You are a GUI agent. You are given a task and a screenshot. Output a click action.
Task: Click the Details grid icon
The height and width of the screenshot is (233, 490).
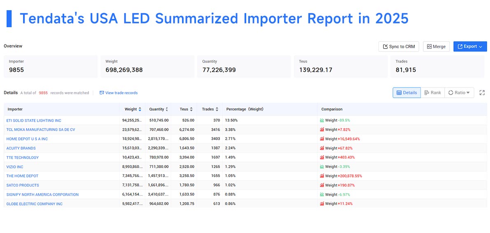pos(399,92)
